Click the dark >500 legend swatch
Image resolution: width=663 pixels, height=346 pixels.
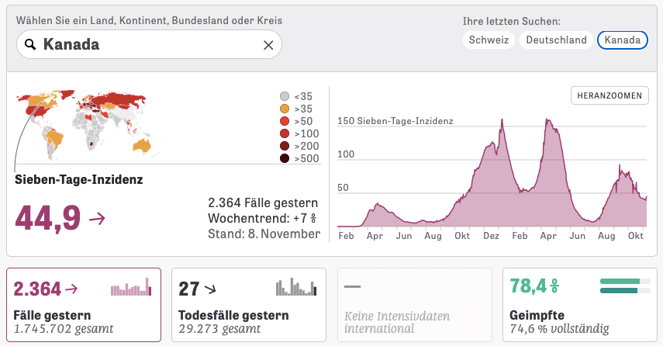click(x=285, y=159)
